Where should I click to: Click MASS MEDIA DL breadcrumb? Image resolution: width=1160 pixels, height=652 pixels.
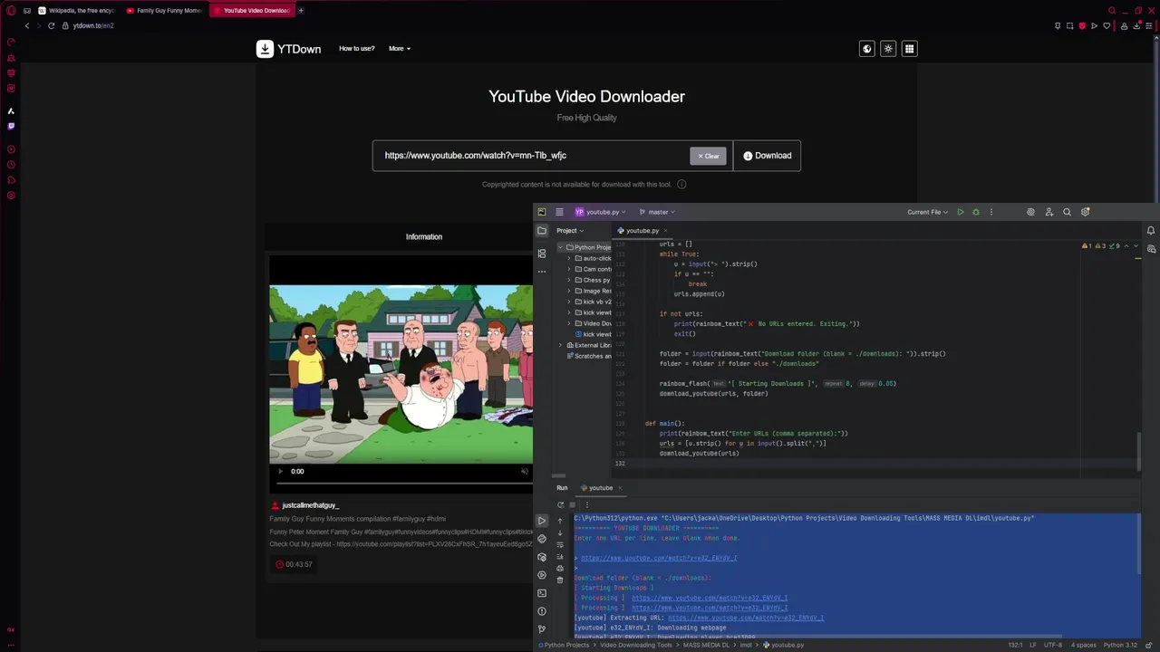(x=706, y=645)
